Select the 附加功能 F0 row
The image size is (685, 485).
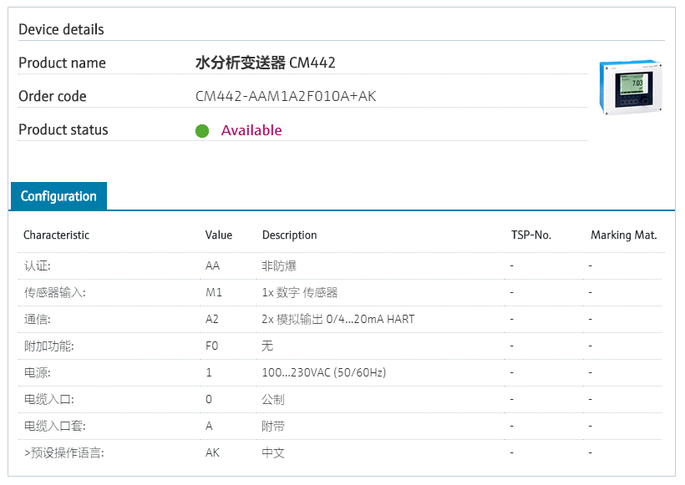(48, 346)
